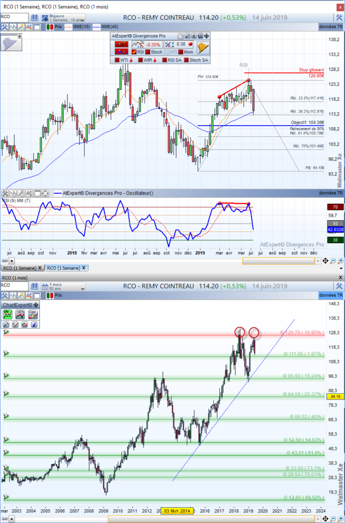
Task: Open top-right tools icon of weekly chart
Action: (339, 17)
